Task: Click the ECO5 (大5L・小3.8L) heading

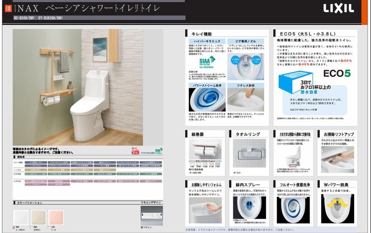Action: tap(308, 34)
